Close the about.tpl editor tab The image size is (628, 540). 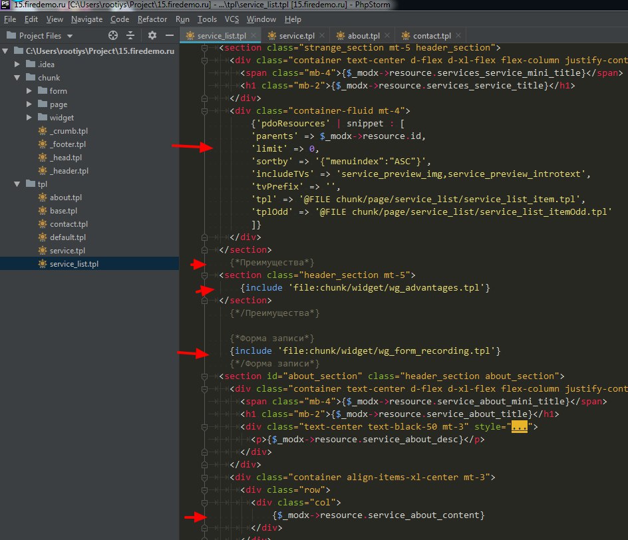387,35
